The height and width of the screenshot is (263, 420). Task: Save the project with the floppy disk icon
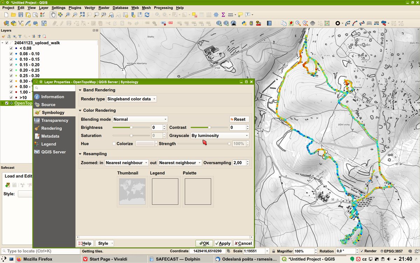coord(21,15)
